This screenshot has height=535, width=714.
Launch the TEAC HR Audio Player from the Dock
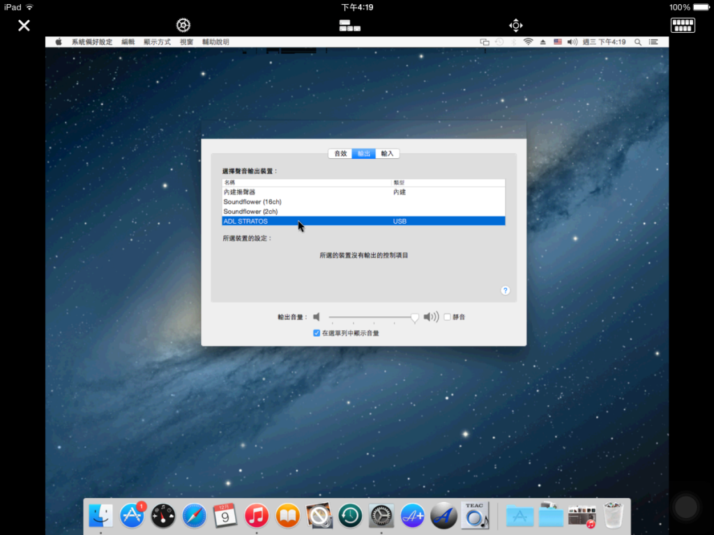click(x=474, y=515)
